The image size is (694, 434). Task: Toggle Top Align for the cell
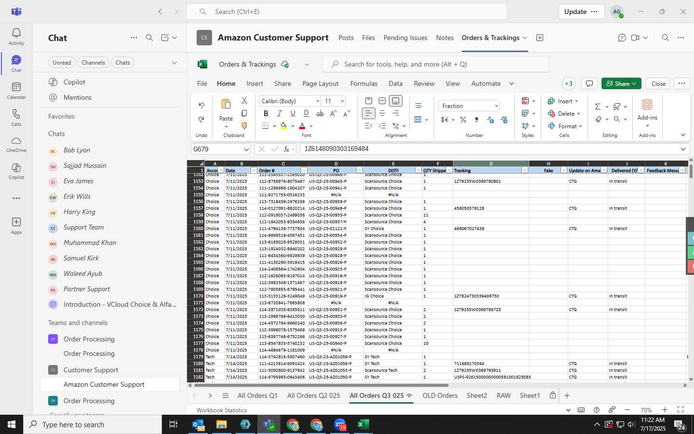369,101
